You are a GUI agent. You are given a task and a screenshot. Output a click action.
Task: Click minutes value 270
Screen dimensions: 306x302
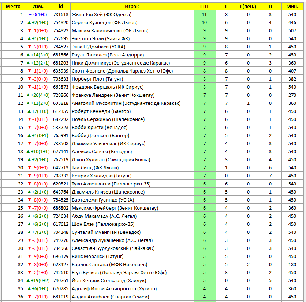tap(292, 95)
